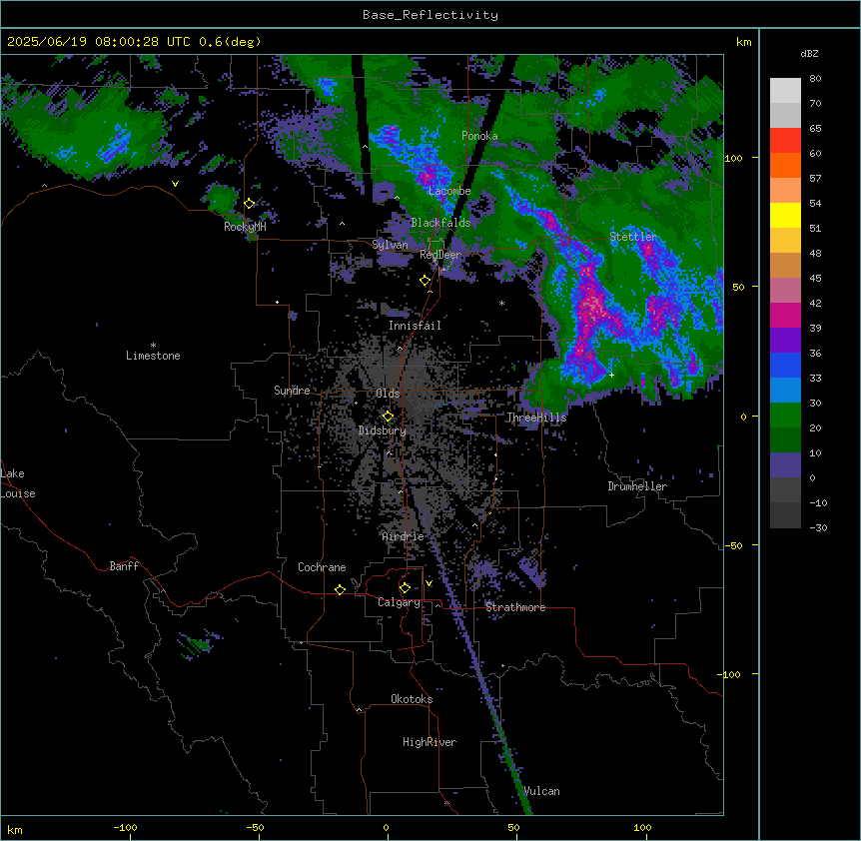The width and height of the screenshot is (861, 841).
Task: Click the RockyMH label
Action: (245, 227)
